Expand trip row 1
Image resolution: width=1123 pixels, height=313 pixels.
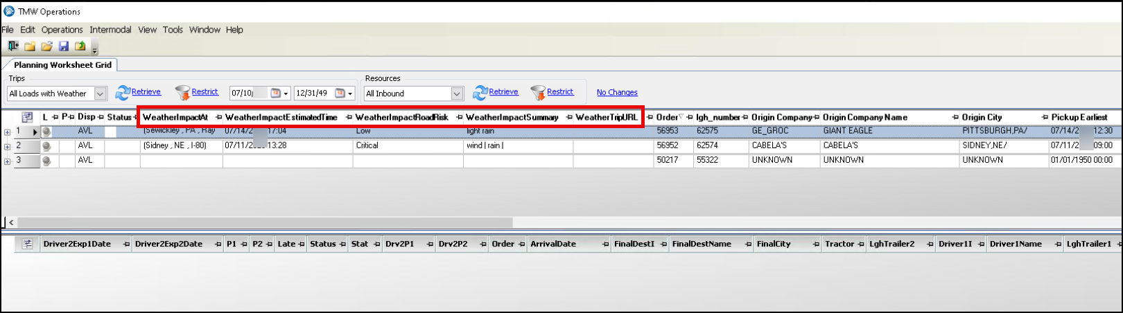[x=7, y=132]
